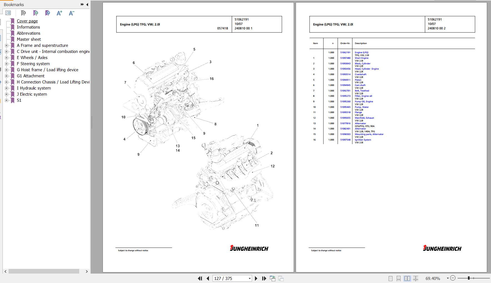The height and width of the screenshot is (283, 491).
Task: Switch to continuous page view
Action: [398, 278]
